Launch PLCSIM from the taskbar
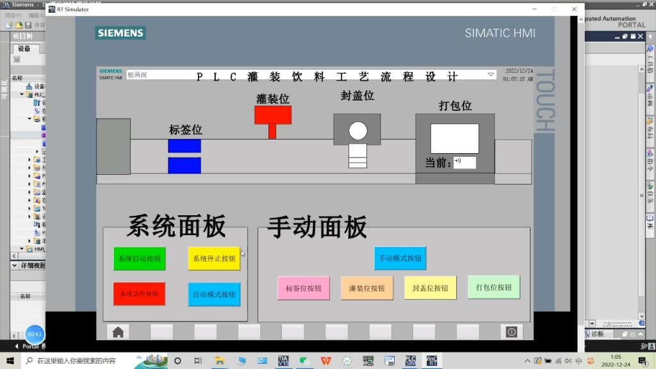Screen dimensions: 656x369 [410, 359]
